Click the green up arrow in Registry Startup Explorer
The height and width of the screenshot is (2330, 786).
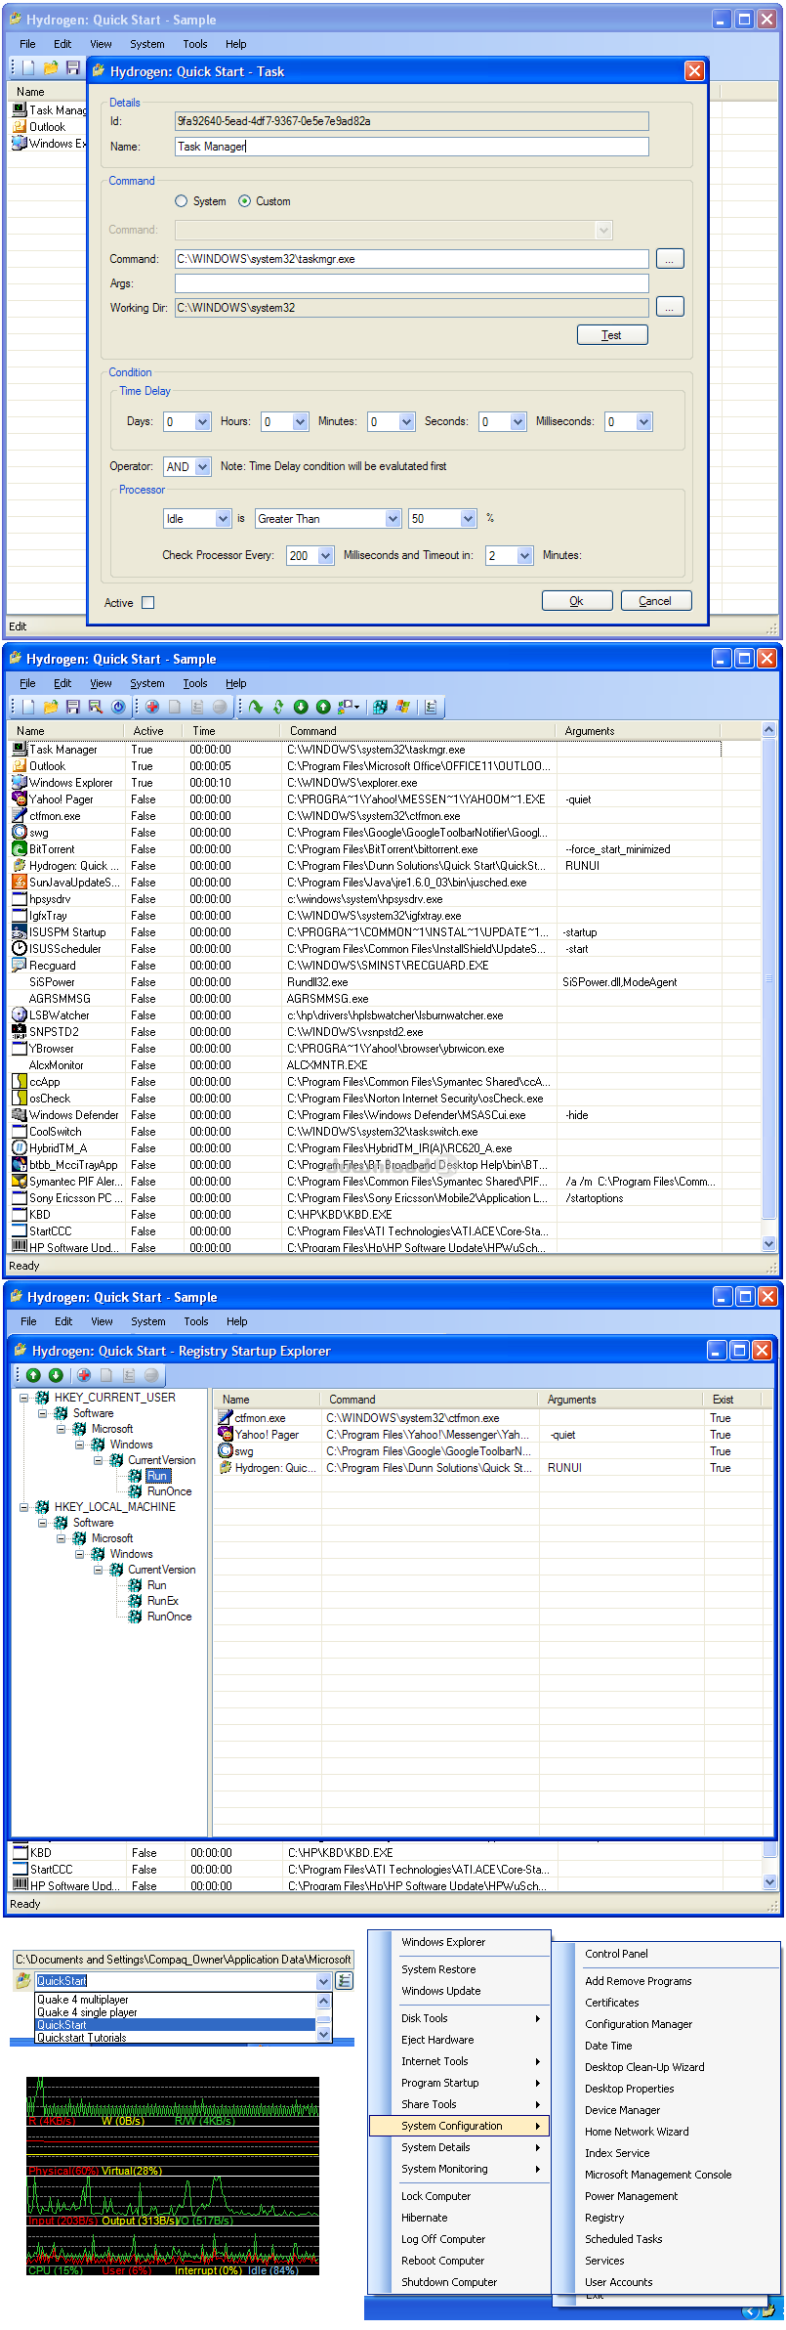[33, 1375]
